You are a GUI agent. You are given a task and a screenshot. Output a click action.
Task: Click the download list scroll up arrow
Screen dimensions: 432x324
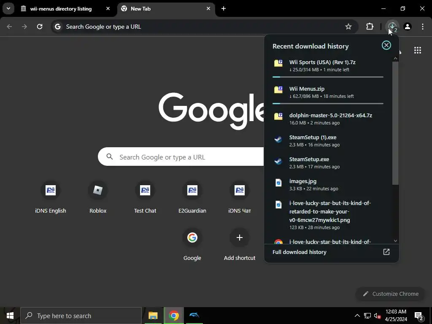coord(395,58)
